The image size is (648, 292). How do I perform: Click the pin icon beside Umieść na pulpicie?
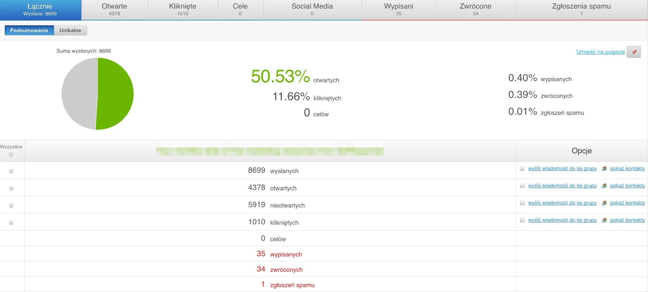(x=634, y=52)
